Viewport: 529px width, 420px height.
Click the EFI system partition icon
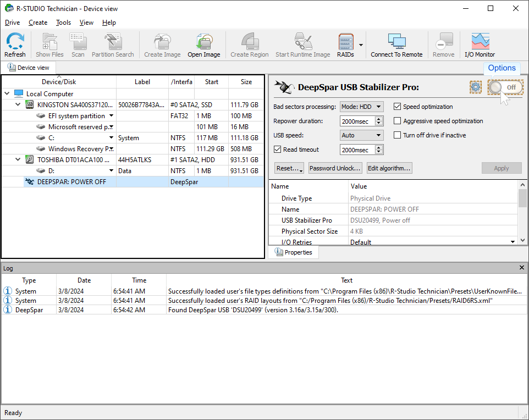tap(41, 115)
